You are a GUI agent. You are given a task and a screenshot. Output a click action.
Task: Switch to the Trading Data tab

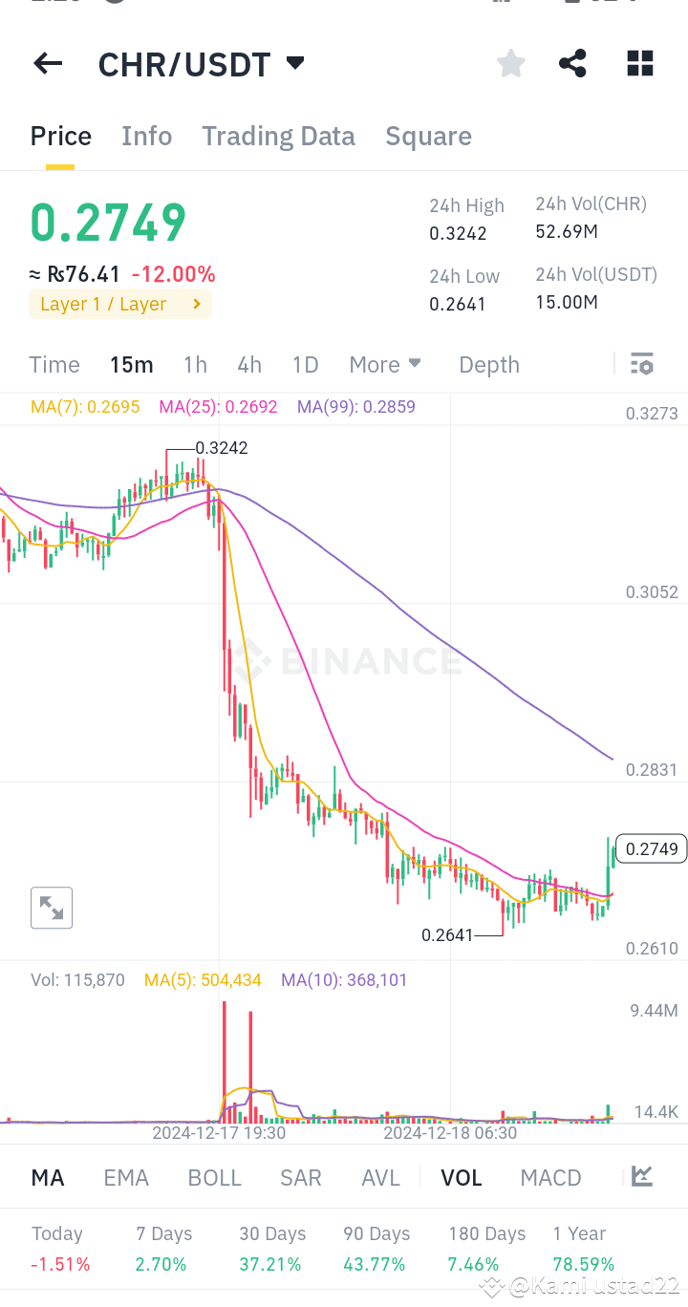click(278, 136)
